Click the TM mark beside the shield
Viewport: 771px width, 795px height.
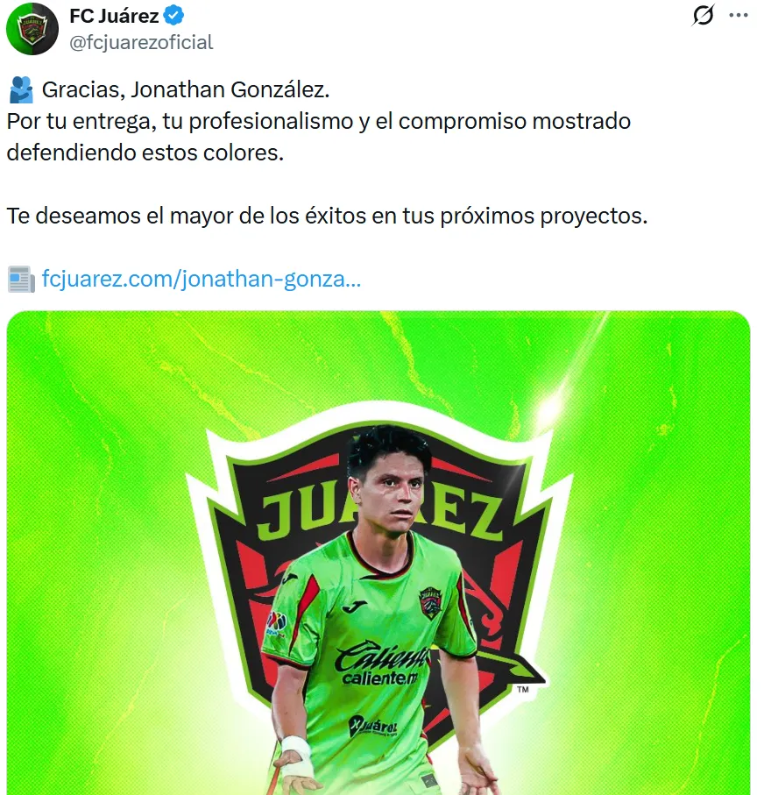pos(523,690)
